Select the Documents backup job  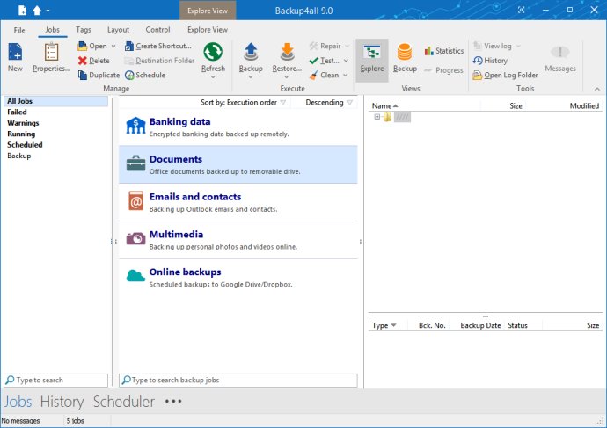[x=238, y=164]
